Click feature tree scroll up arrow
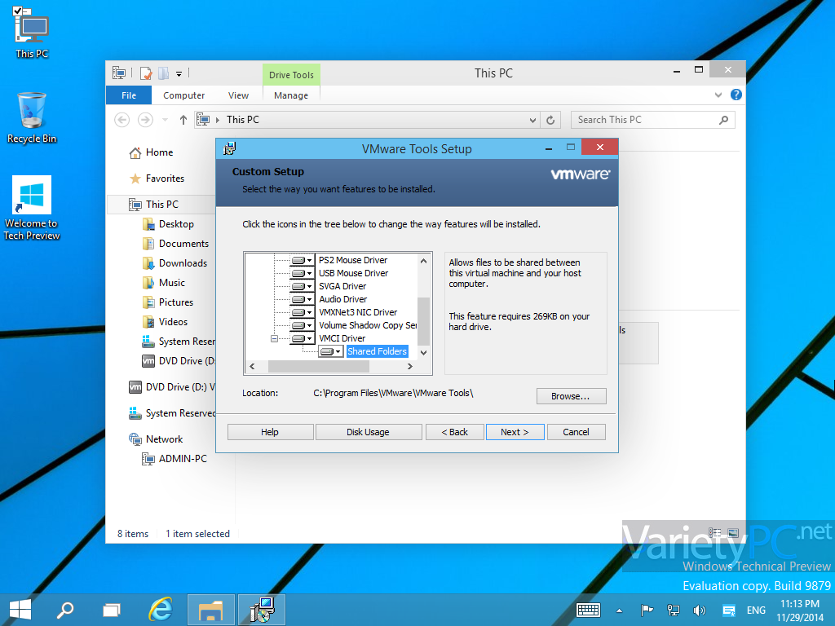Image resolution: width=835 pixels, height=626 pixels. coord(423,261)
